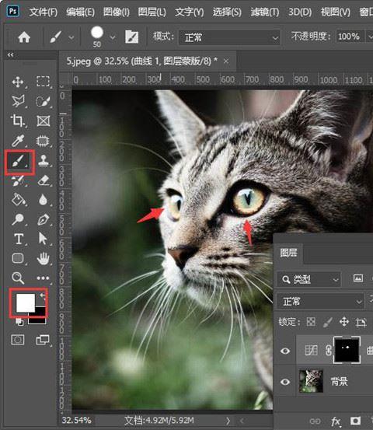
Task: Reset default foreground and background colors
Action: pyautogui.click(x=19, y=322)
